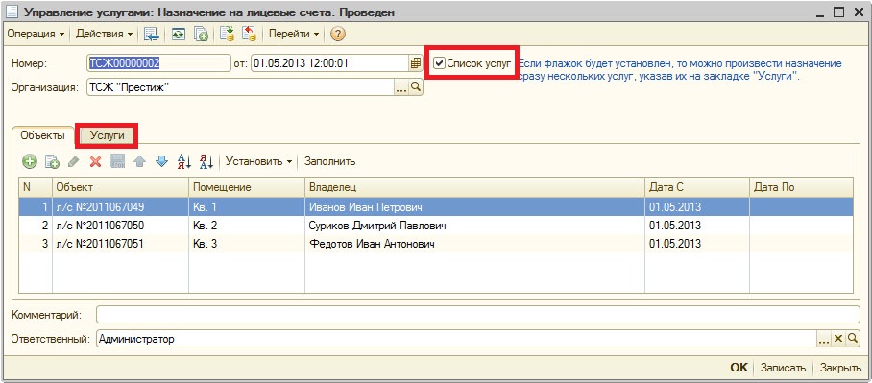Click the Заполнить button
Image resolution: width=872 pixels, height=383 pixels.
click(x=329, y=162)
